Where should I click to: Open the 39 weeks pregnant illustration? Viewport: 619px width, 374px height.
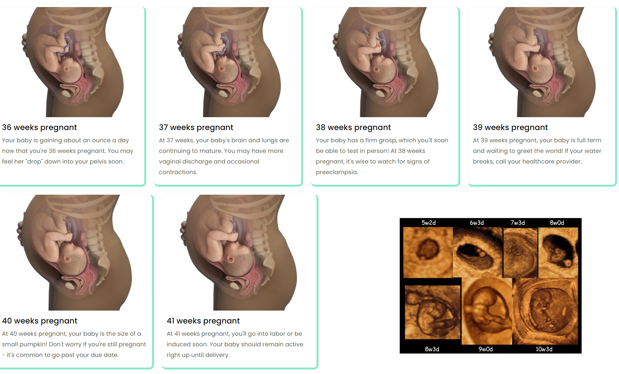pos(542,62)
